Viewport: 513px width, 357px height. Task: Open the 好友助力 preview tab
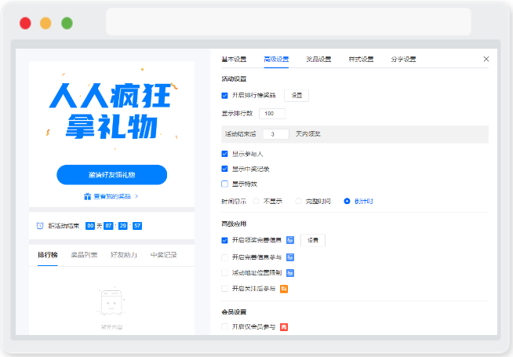coord(124,255)
